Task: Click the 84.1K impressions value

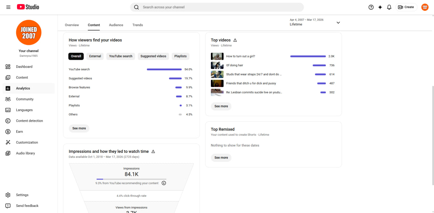Action: [x=132, y=174]
